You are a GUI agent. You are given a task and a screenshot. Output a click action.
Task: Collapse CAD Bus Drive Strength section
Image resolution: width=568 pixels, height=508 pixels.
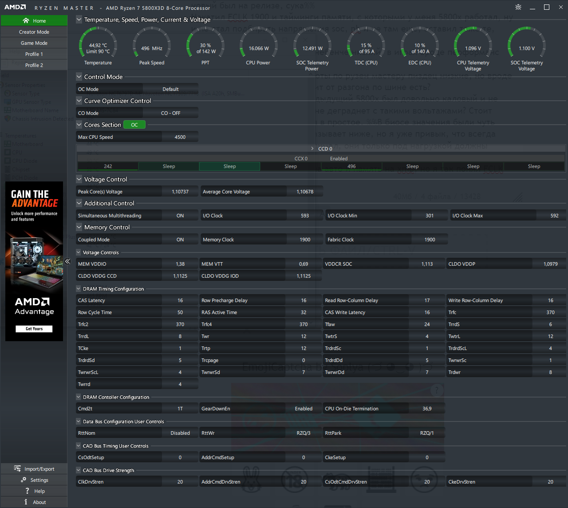(79, 470)
